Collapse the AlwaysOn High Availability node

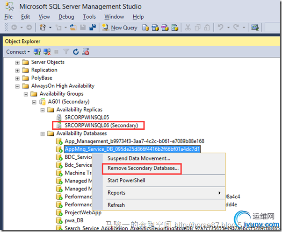pyautogui.click(x=17, y=86)
